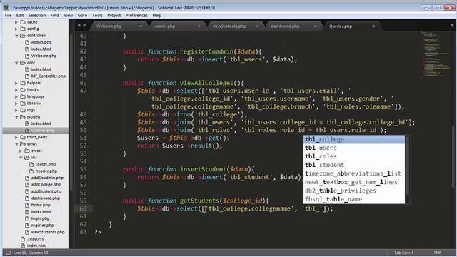Open MY_Controller.php in the sidebar

tap(48, 76)
